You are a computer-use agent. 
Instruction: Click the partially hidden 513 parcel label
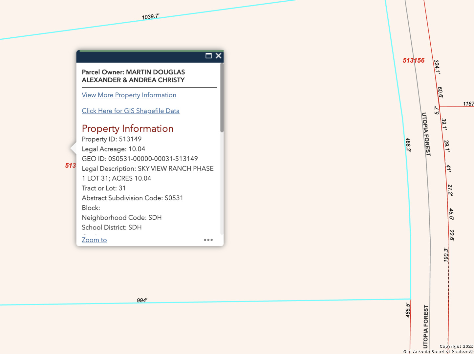coord(71,166)
